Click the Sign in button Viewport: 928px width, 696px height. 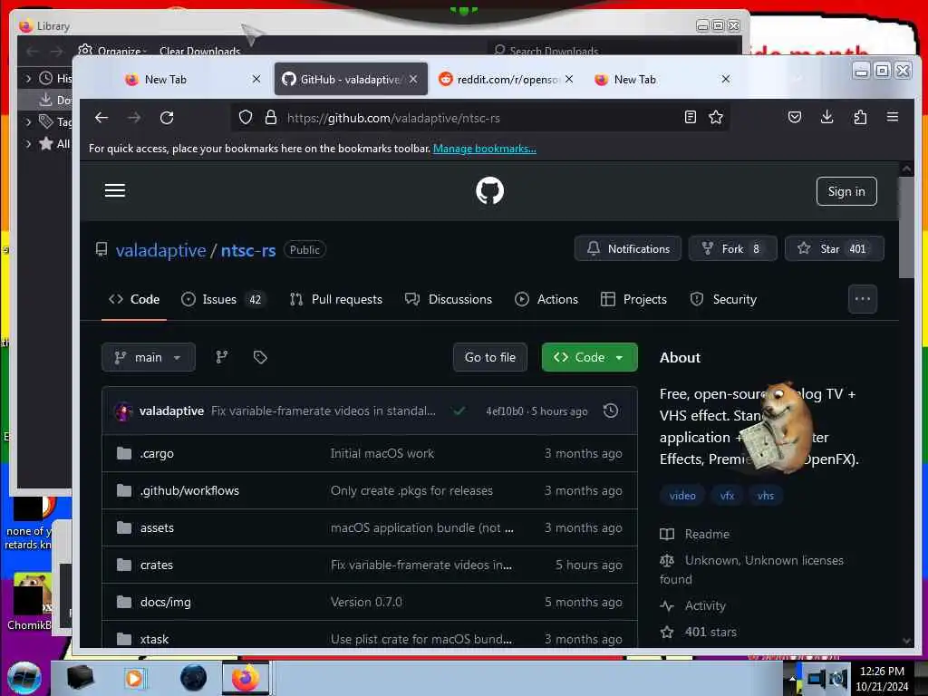pyautogui.click(x=846, y=191)
